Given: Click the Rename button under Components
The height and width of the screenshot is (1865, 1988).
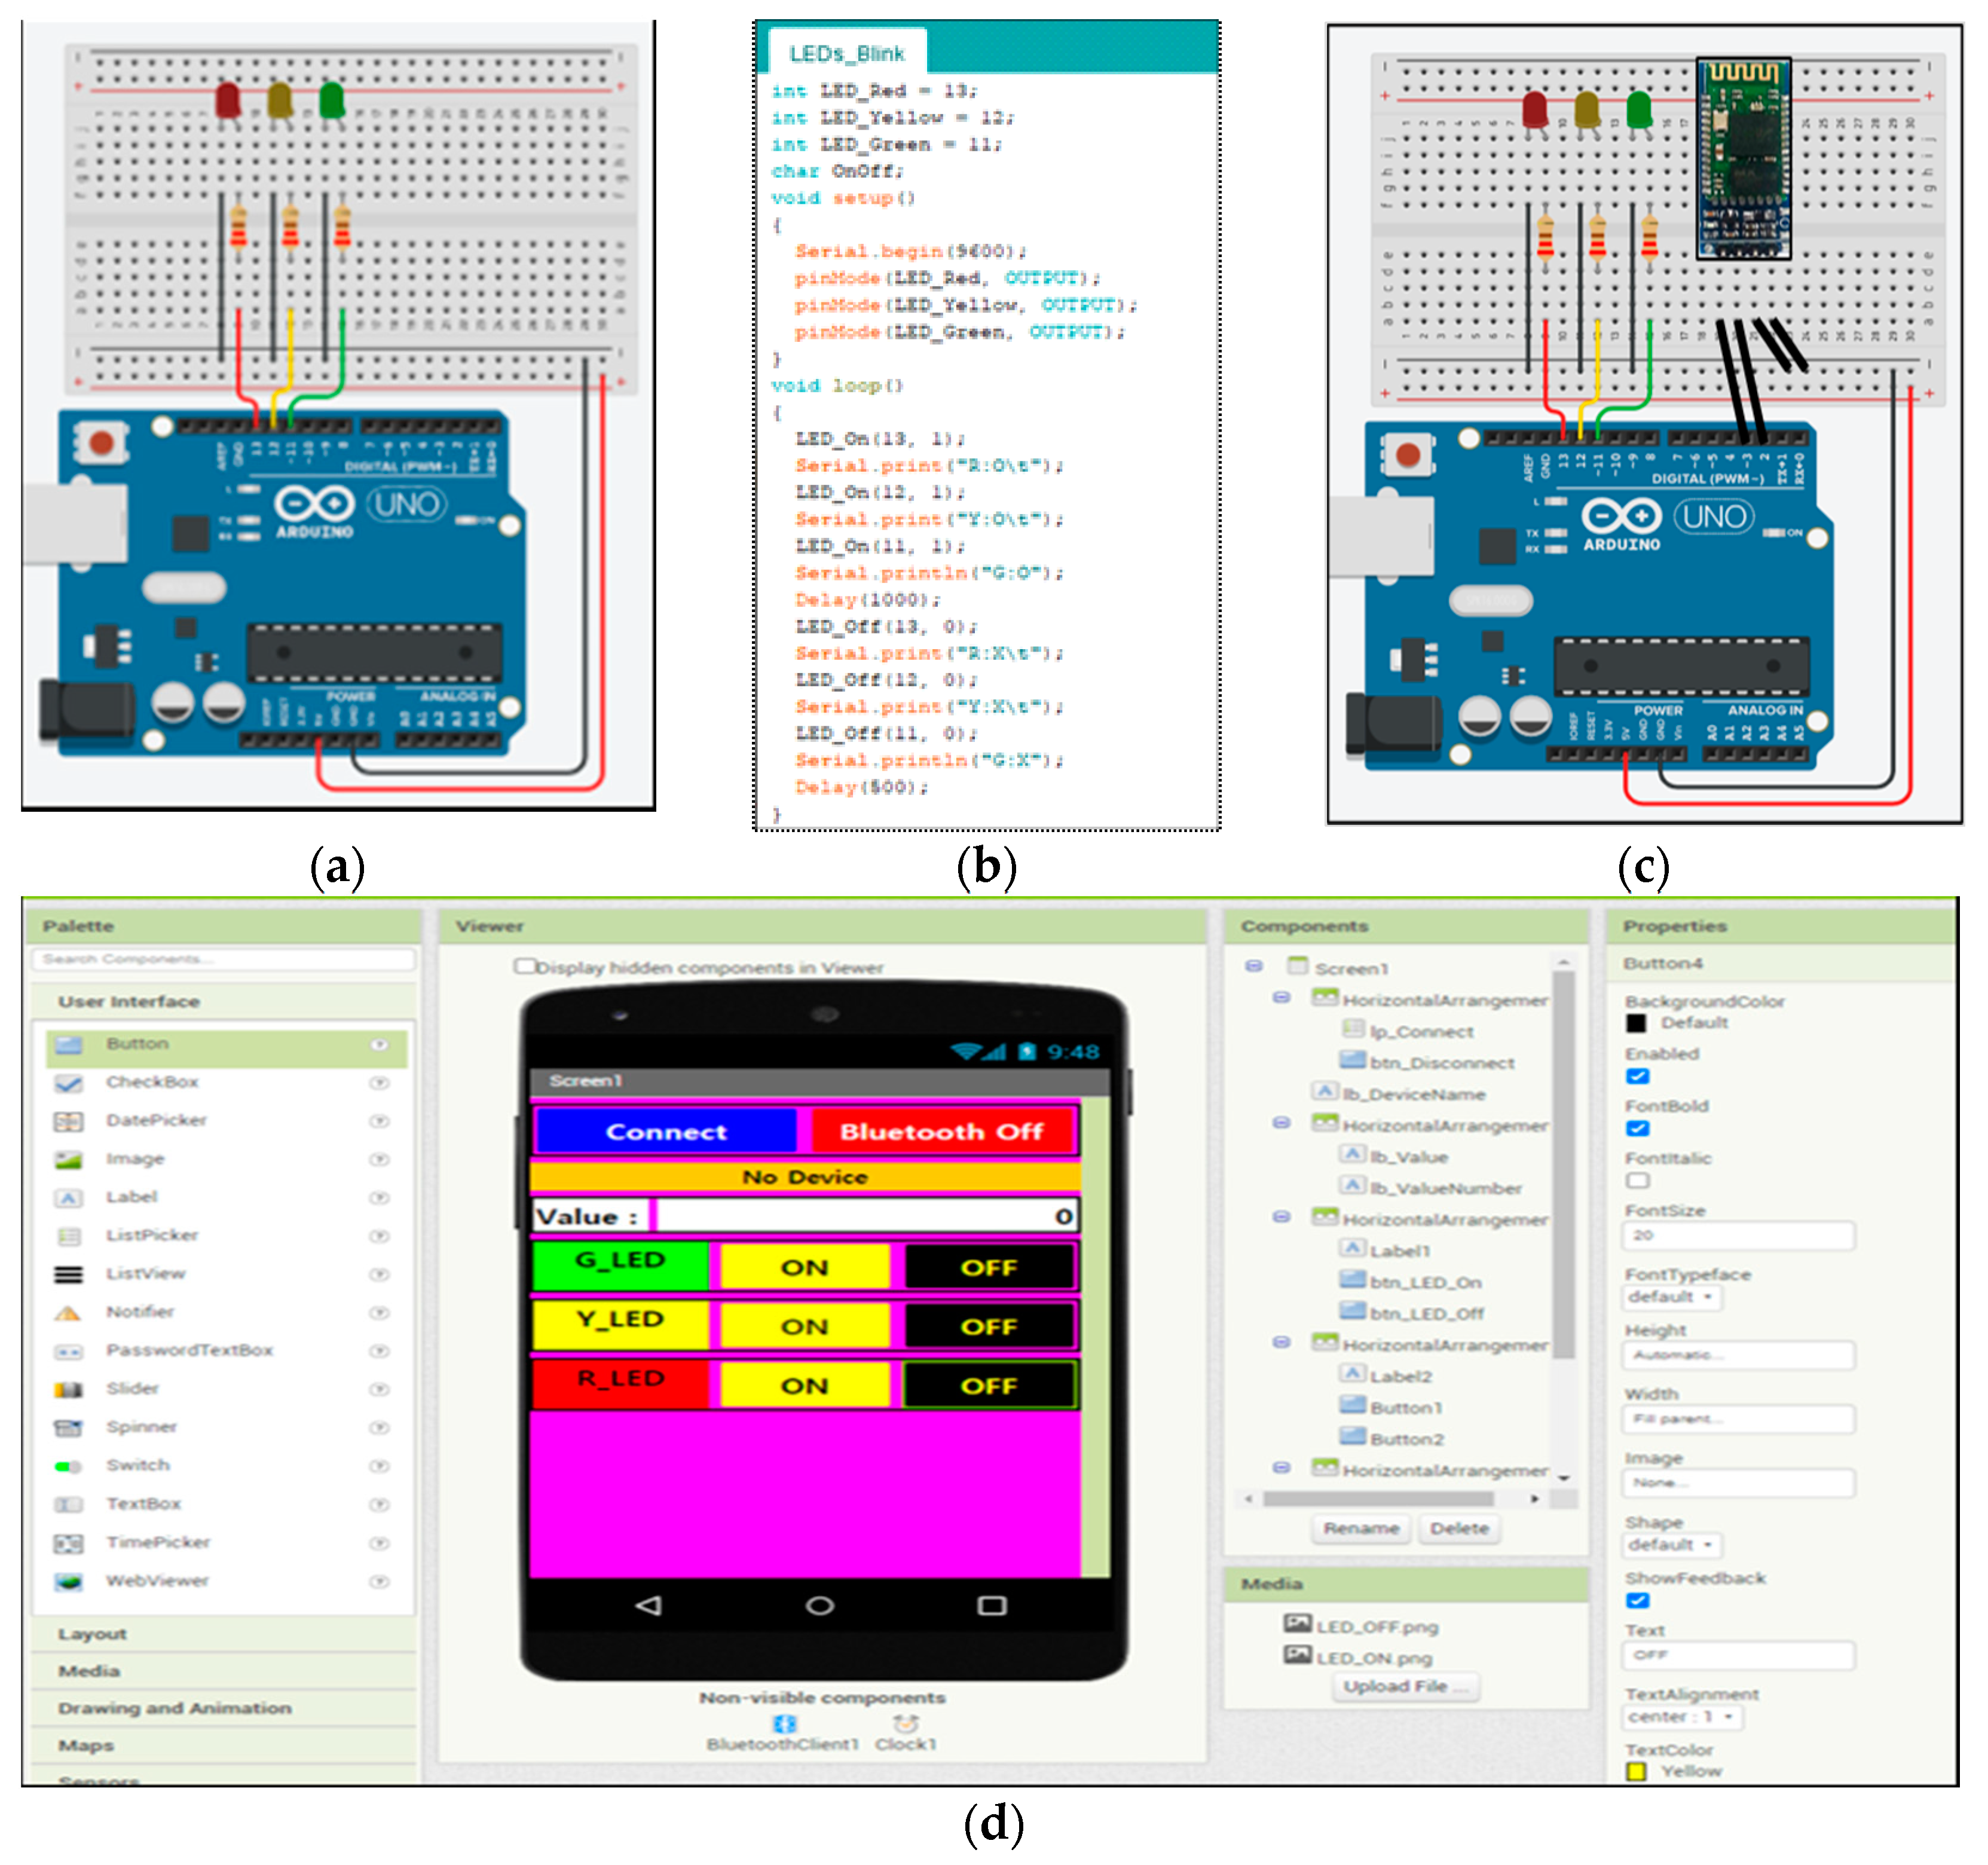Looking at the screenshot, I should tap(1361, 1529).
